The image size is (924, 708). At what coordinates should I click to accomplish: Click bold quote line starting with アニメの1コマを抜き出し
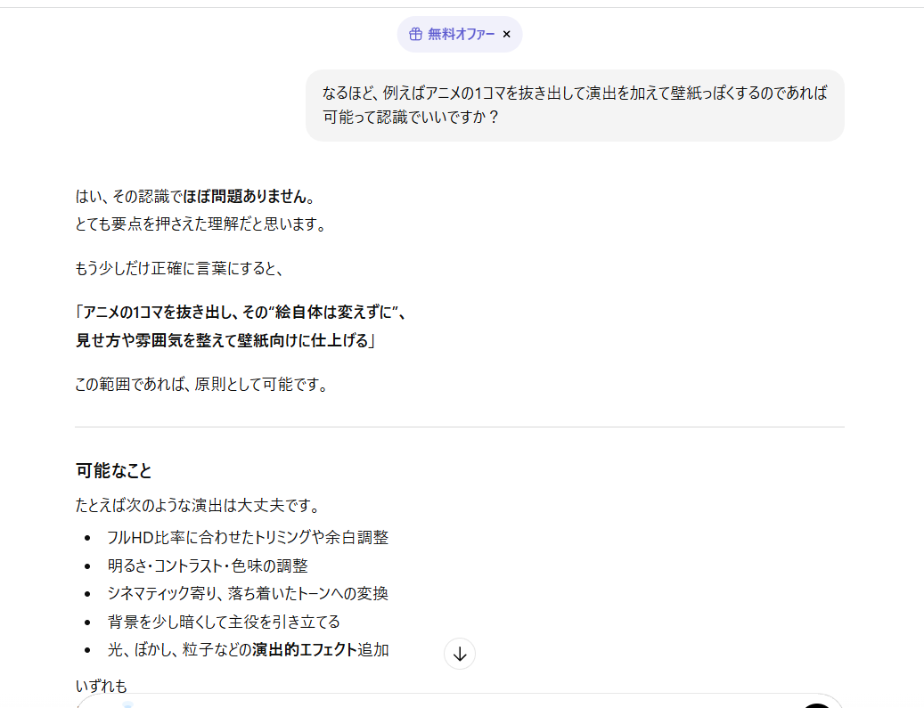[x=241, y=313]
